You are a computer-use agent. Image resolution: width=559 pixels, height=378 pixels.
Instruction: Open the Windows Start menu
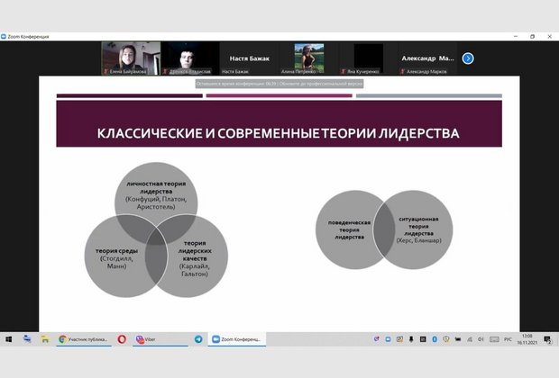[x=8, y=339]
